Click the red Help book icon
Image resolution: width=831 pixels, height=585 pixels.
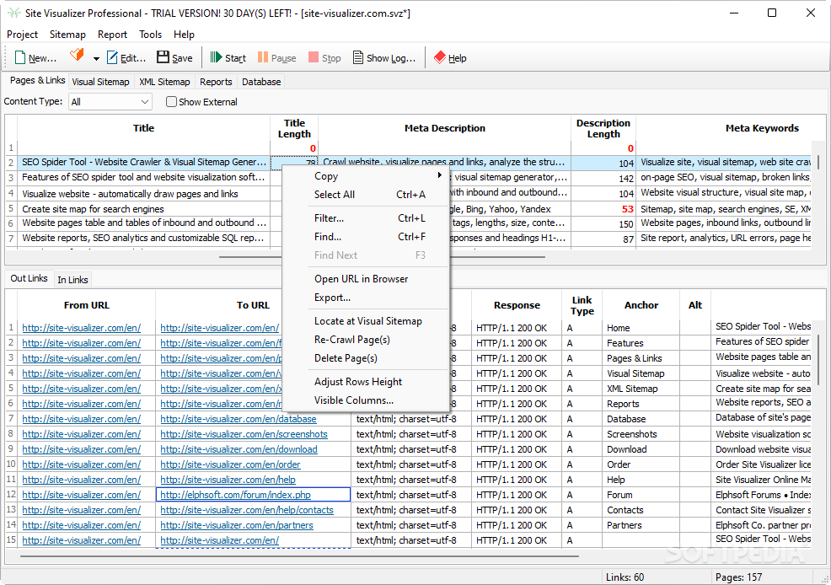pos(439,57)
